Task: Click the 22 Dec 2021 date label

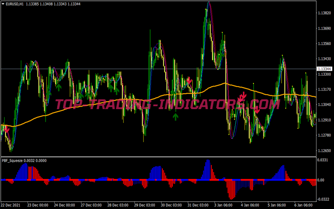Action: point(10,205)
